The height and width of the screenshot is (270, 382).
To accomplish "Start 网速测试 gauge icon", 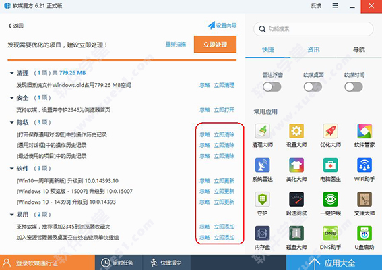I will [296, 199].
